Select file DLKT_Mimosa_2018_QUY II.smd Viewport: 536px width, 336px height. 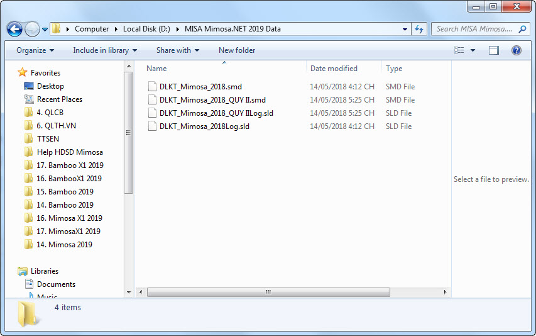click(212, 100)
